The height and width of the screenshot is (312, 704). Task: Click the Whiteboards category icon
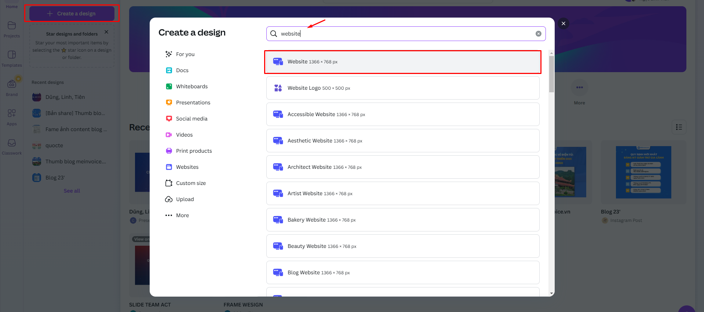[169, 86]
